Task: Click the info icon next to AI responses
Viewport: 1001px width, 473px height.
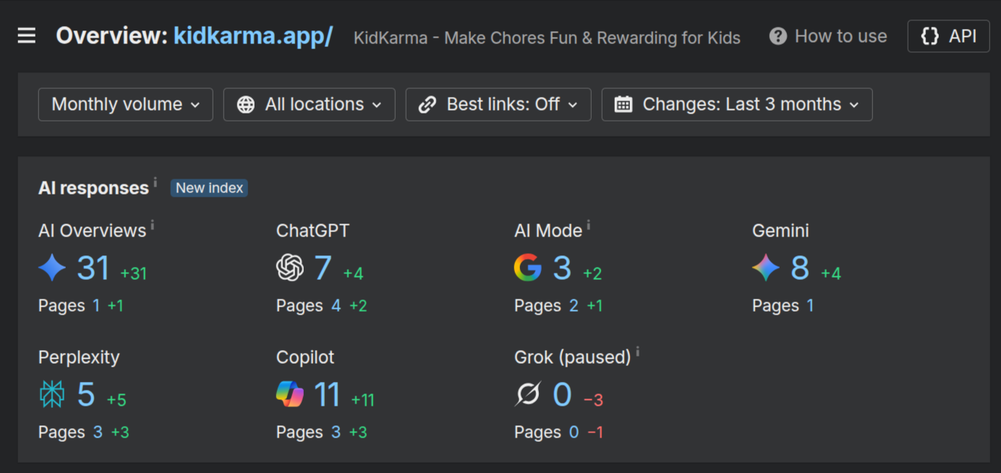Action: tap(155, 182)
